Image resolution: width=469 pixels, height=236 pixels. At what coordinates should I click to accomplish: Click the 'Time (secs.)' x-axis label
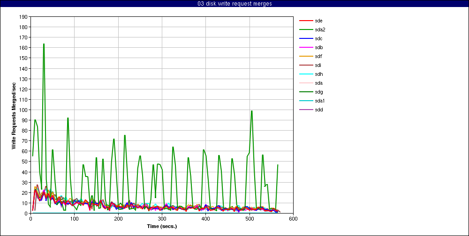[162, 226]
